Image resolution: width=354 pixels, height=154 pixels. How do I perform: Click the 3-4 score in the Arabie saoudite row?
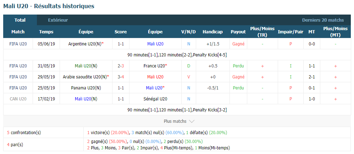tap(121, 77)
